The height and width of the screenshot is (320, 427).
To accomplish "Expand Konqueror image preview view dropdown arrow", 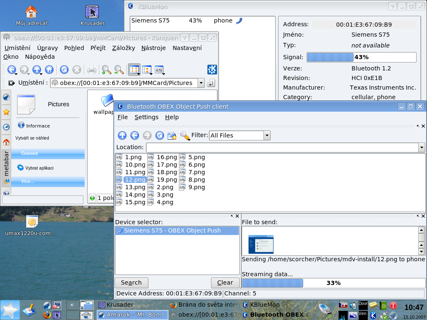I will (x=163, y=74).
